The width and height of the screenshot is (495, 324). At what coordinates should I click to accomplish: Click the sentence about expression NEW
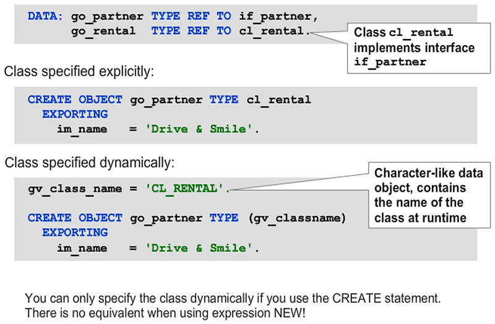pos(165,312)
